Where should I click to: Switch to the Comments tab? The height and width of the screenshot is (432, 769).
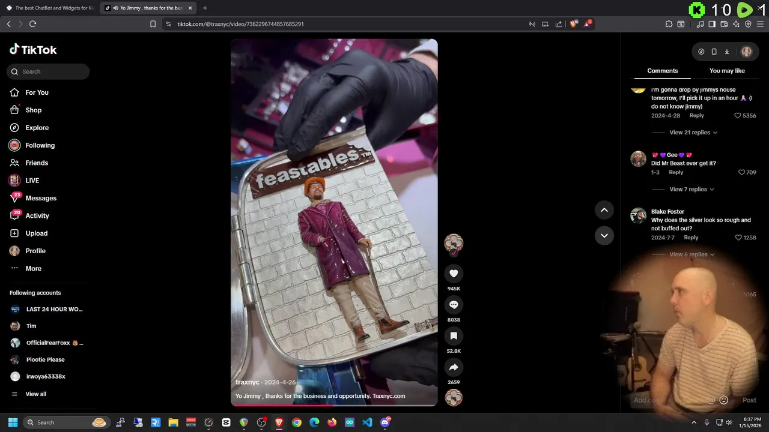(x=662, y=71)
